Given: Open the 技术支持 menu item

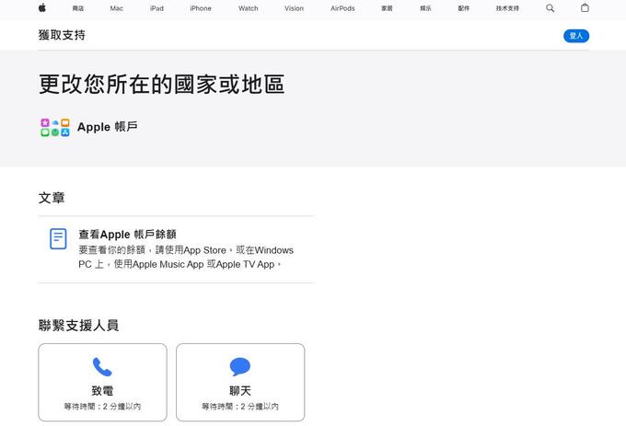Looking at the screenshot, I should (507, 8).
